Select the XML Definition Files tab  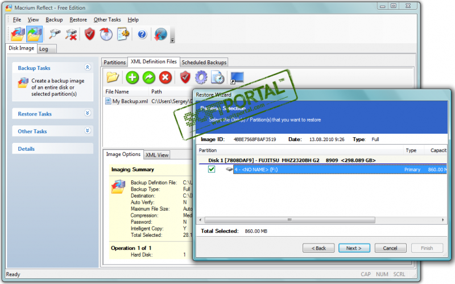pos(154,61)
